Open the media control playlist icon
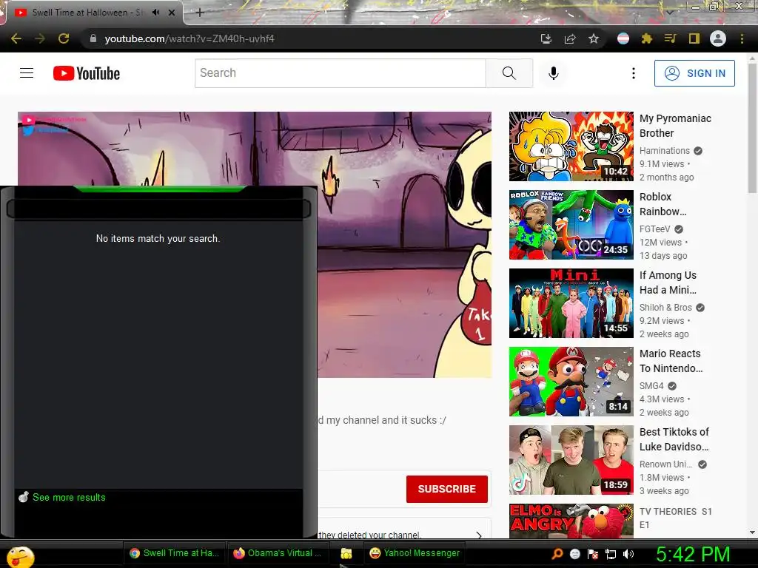This screenshot has width=758, height=568. (x=670, y=38)
